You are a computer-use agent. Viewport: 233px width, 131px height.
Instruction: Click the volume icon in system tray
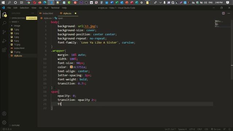point(206,3)
